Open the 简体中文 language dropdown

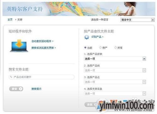[x=138, y=20]
